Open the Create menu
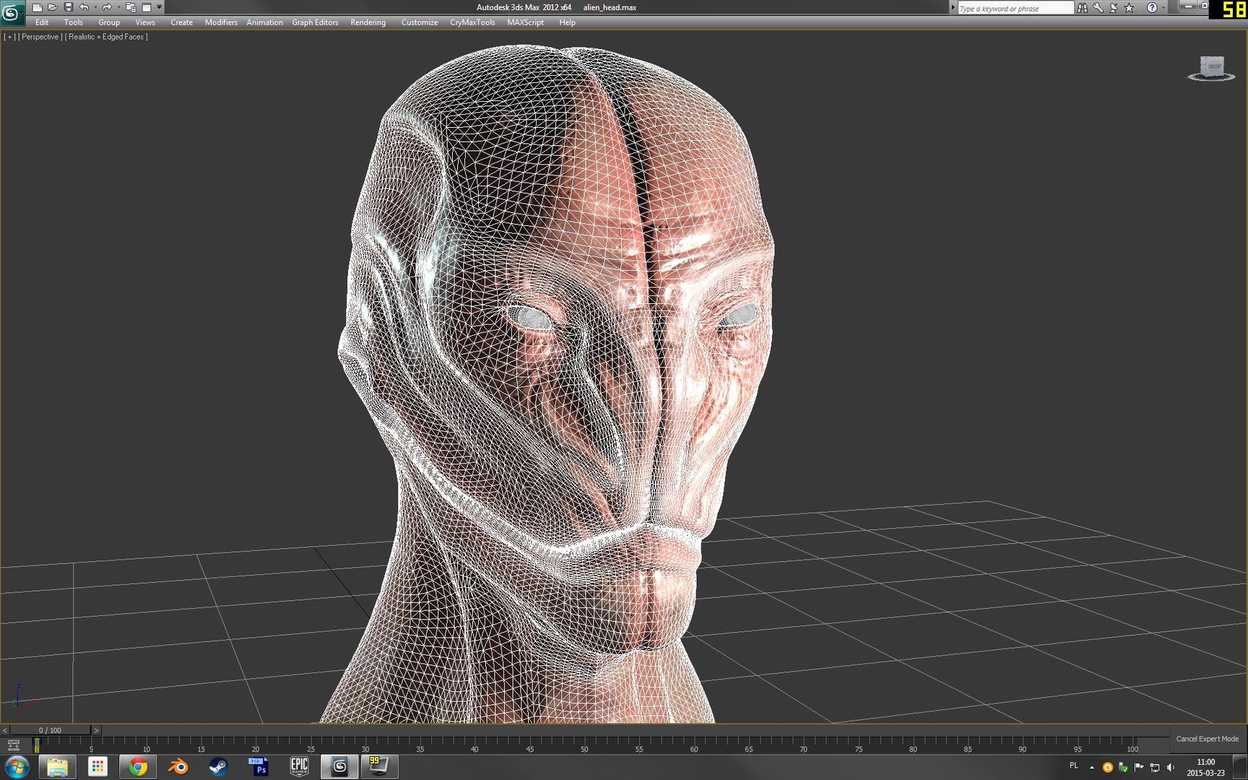This screenshot has width=1248, height=780. pos(181,22)
